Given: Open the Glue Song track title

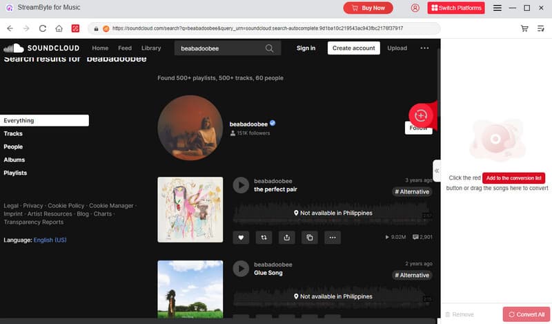Looking at the screenshot, I should pos(268,273).
